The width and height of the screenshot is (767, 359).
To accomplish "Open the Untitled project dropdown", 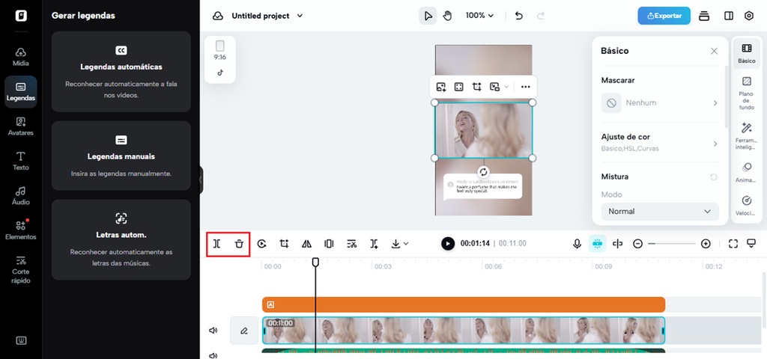I will [x=267, y=16].
